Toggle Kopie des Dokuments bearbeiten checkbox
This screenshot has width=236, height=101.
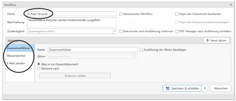177,14
